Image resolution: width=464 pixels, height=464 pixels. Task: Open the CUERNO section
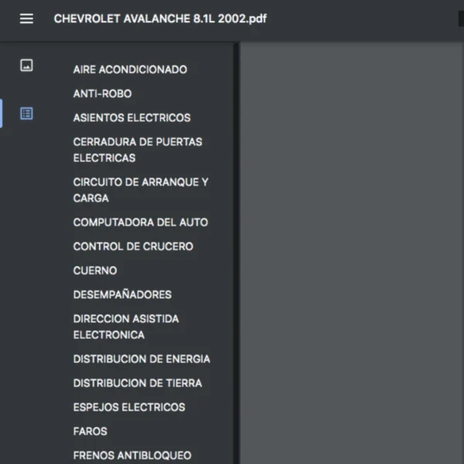click(95, 271)
